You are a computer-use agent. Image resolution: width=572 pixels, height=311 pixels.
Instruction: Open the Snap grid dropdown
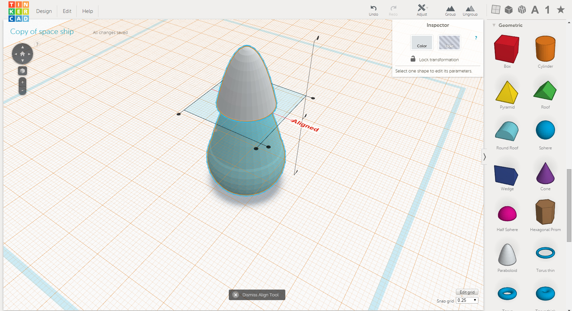pyautogui.click(x=467, y=300)
